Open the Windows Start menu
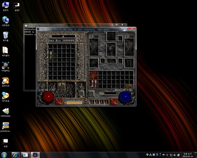This screenshot has height=158, width=197. pos(4,155)
